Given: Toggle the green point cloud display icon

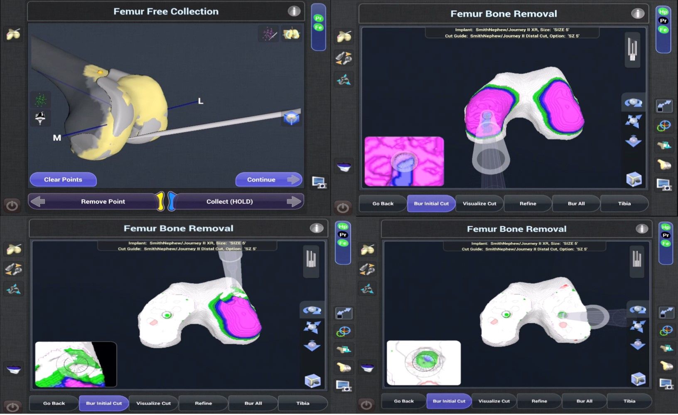Looking at the screenshot, I should [41, 100].
